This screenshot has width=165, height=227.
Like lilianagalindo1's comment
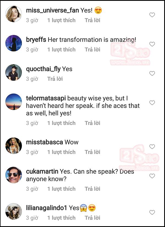tap(152, 212)
